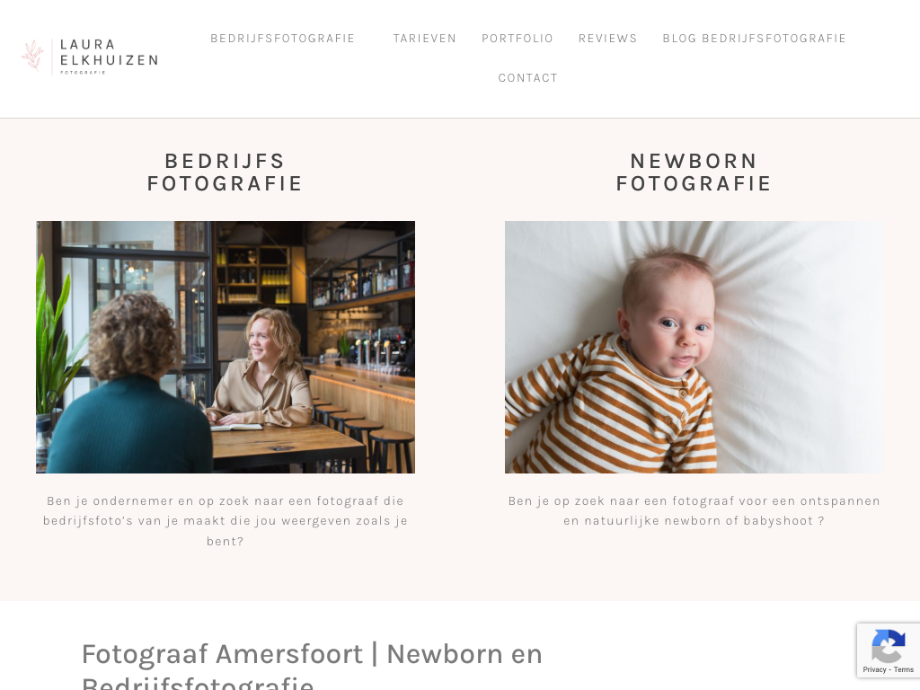This screenshot has height=690, width=920.
Task: Go to the Contact page
Action: point(528,78)
